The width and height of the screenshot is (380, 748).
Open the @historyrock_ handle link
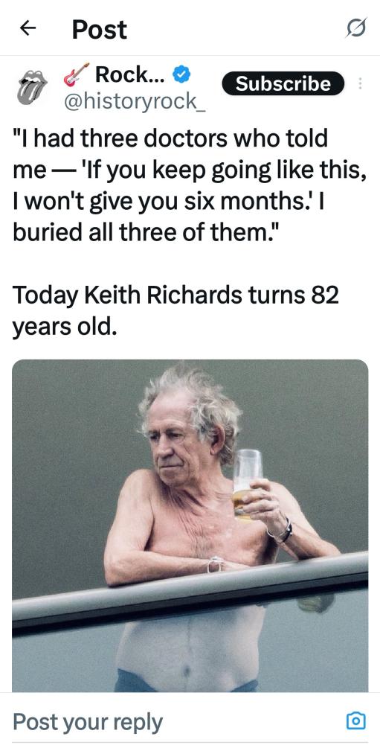[135, 100]
